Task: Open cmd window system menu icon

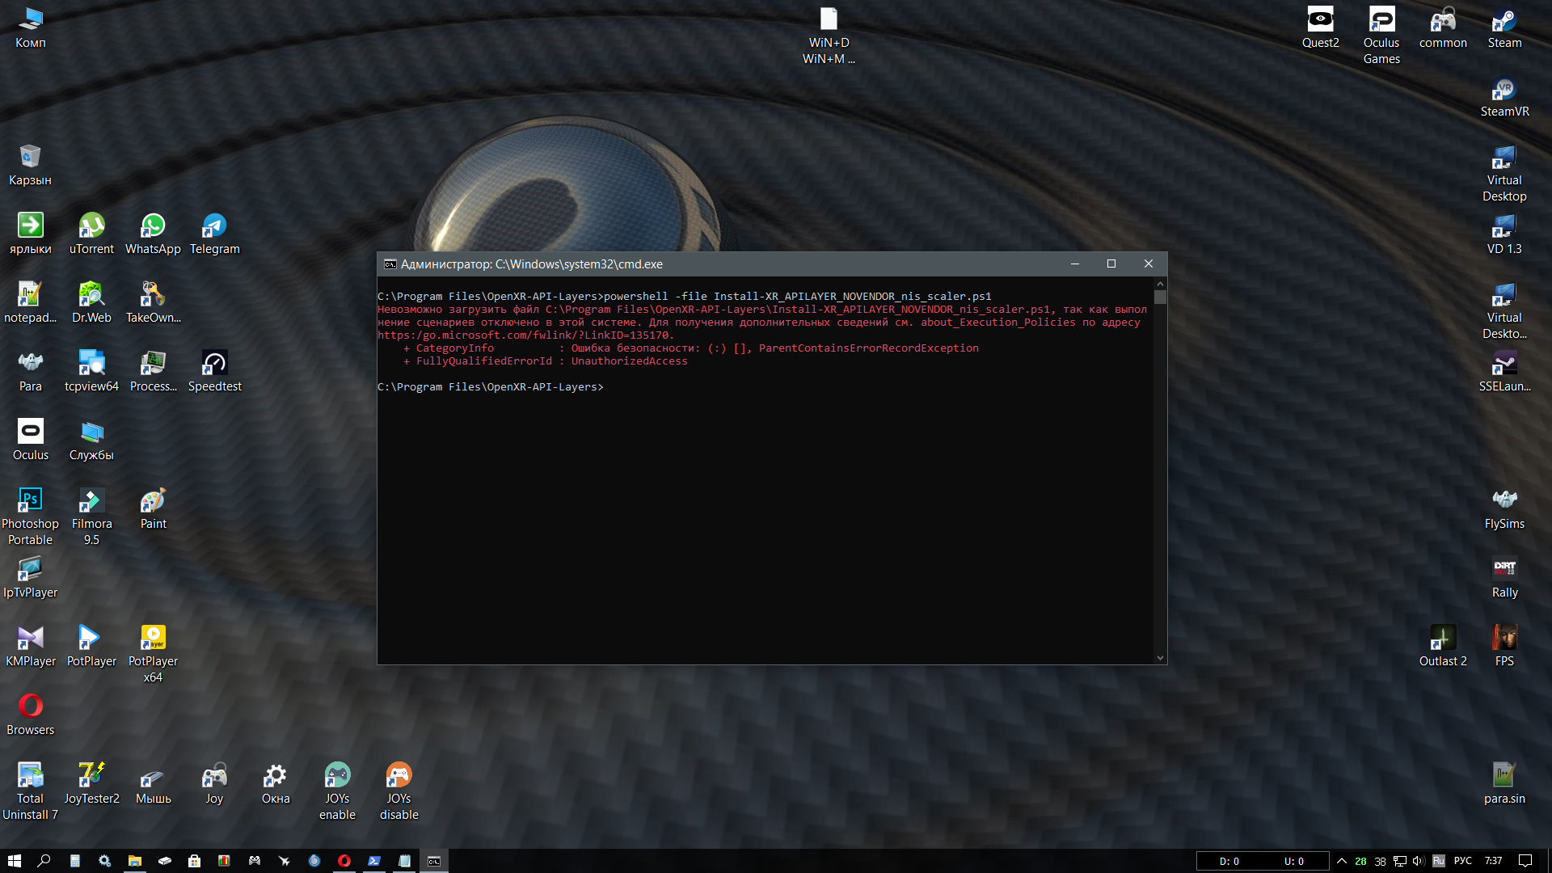Action: click(390, 264)
